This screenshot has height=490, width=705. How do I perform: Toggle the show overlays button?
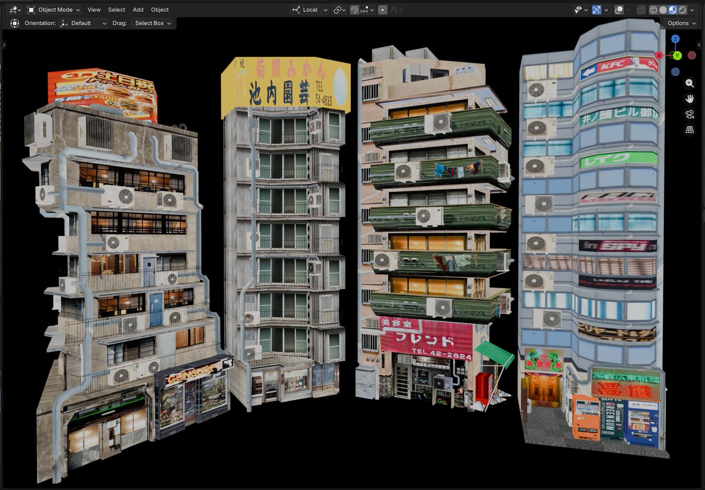pyautogui.click(x=619, y=9)
